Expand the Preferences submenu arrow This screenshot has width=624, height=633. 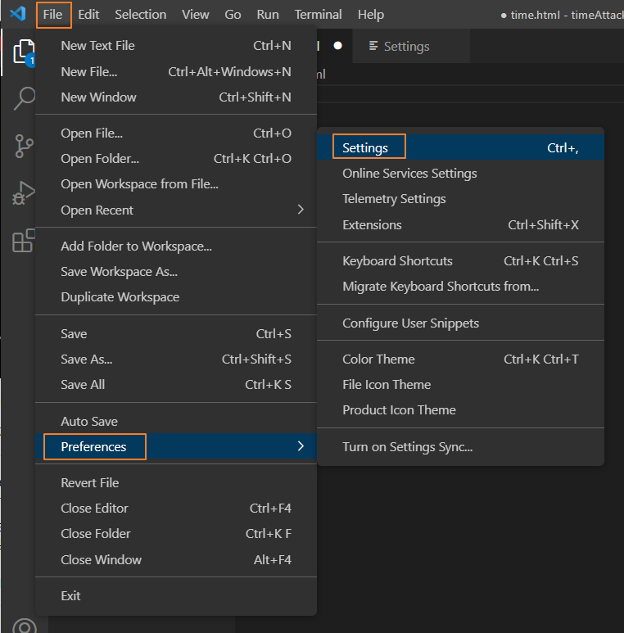pos(301,446)
